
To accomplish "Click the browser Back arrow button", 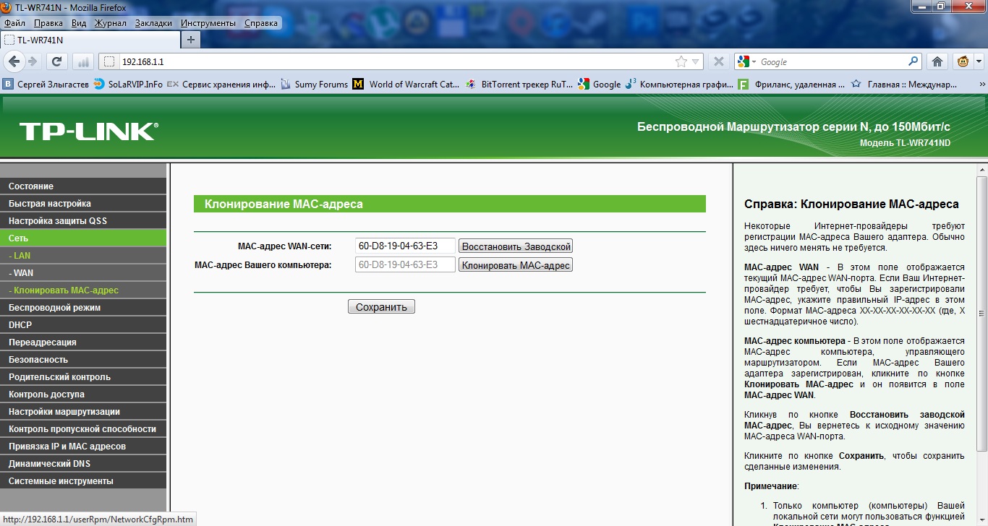I will point(14,61).
